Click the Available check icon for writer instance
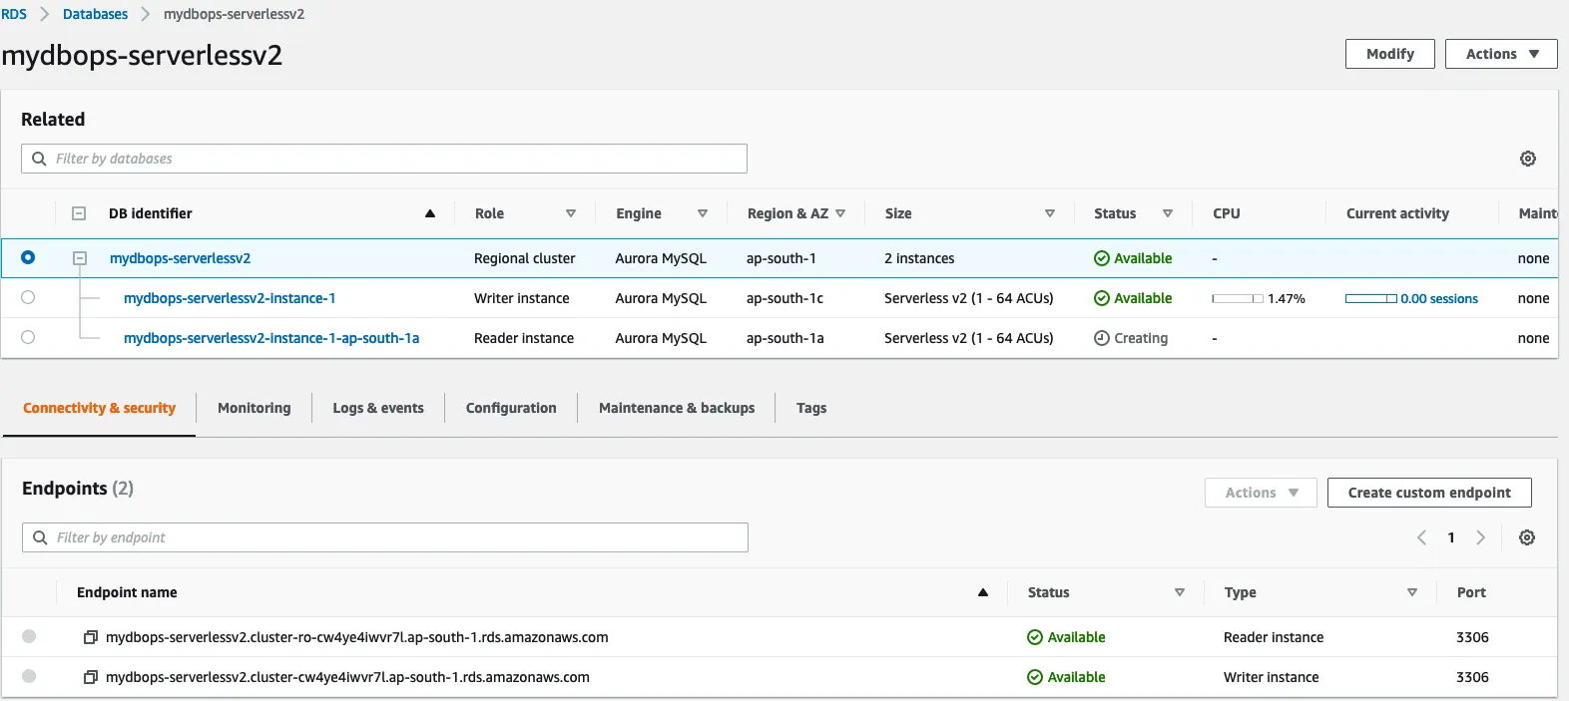The height and width of the screenshot is (701, 1569). pyautogui.click(x=1102, y=298)
